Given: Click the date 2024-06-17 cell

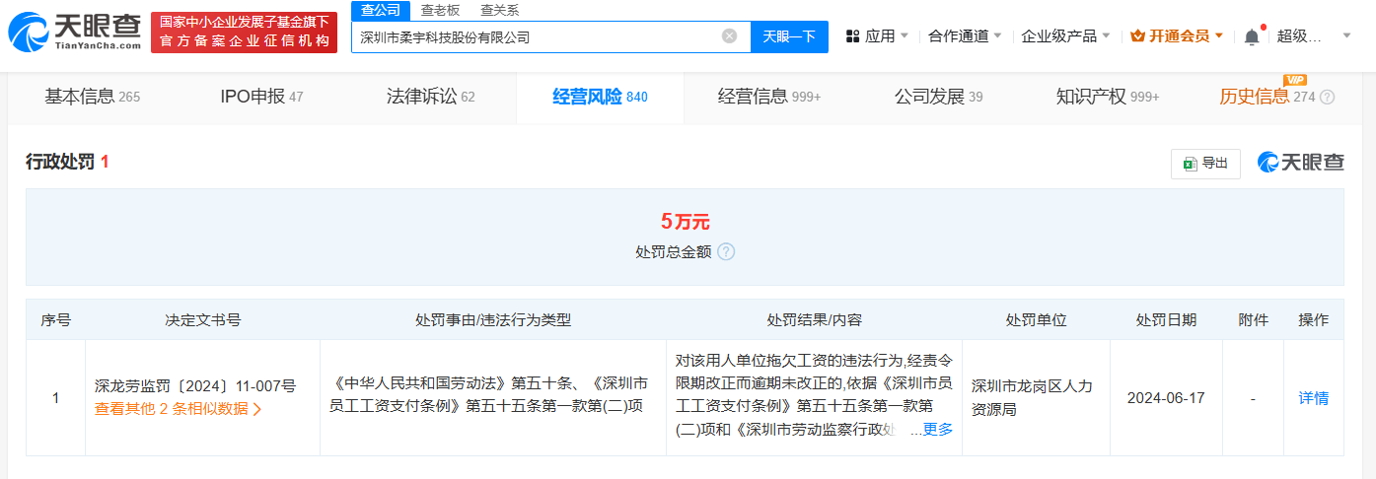Looking at the screenshot, I should click(x=1166, y=398).
